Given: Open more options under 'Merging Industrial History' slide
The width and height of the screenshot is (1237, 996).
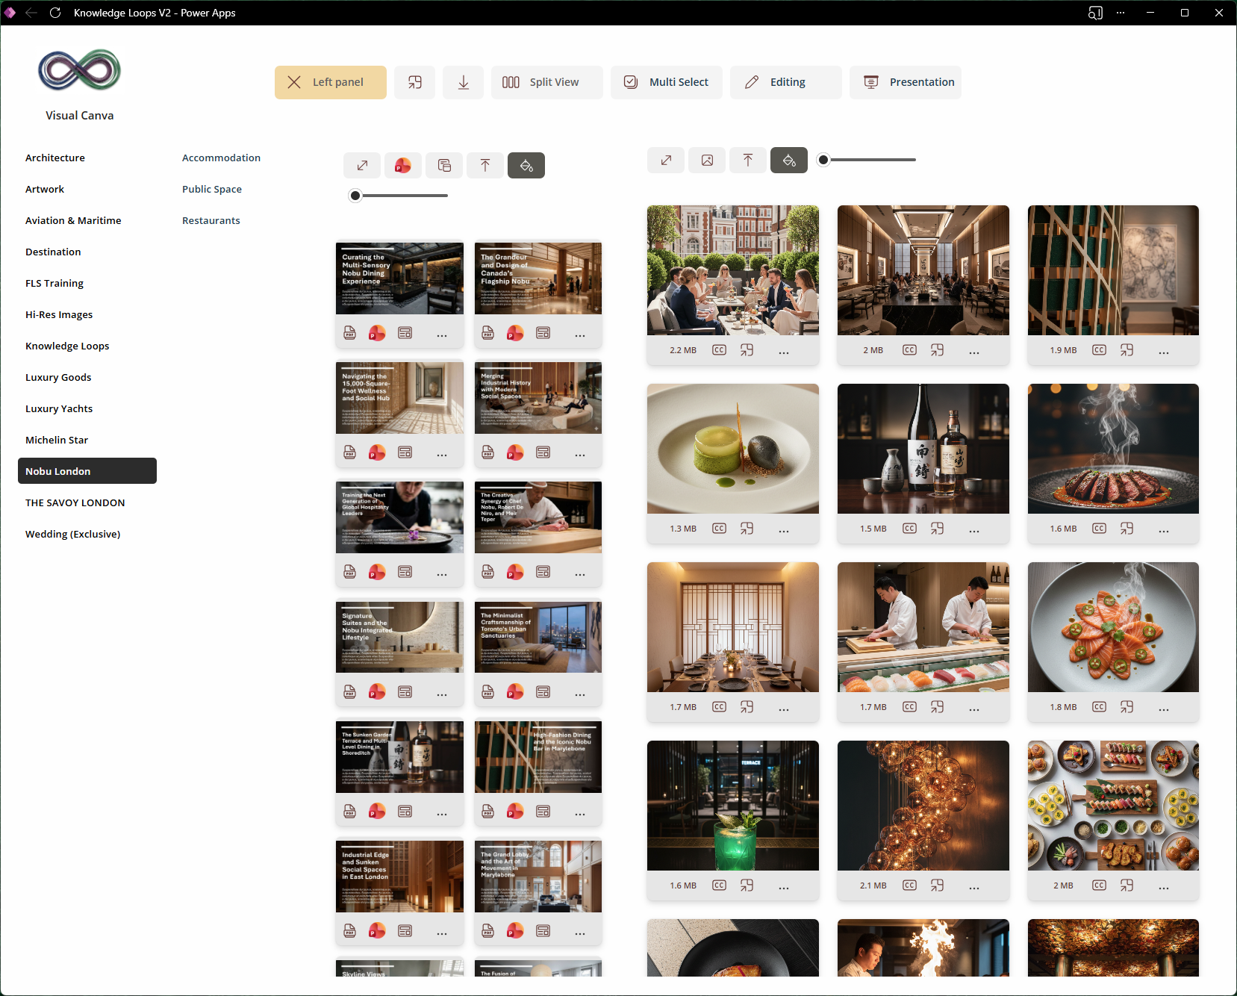Looking at the screenshot, I should point(580,455).
